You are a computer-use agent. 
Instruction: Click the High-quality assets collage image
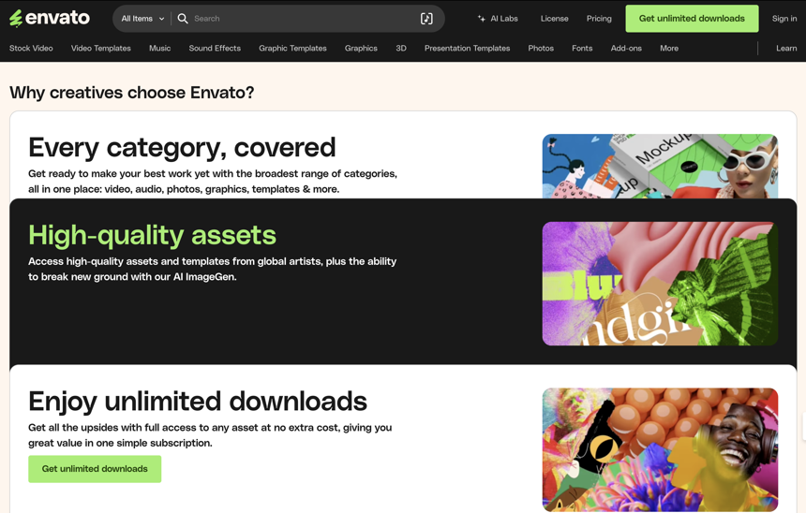pos(660,284)
